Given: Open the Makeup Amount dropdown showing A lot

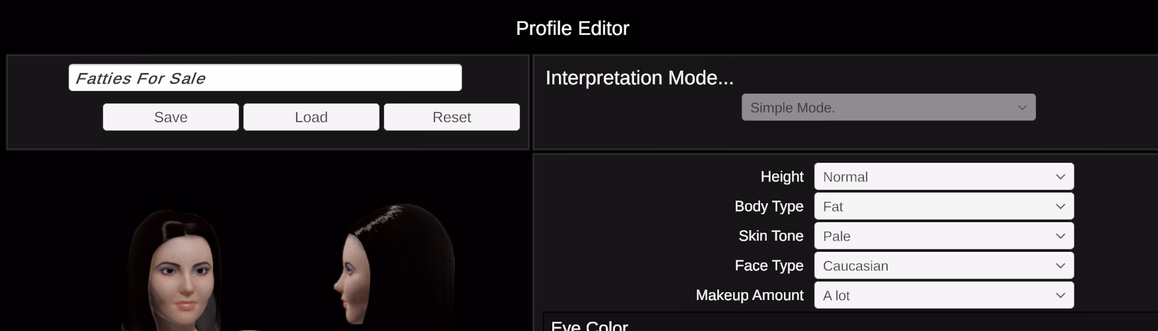Looking at the screenshot, I should 944,295.
